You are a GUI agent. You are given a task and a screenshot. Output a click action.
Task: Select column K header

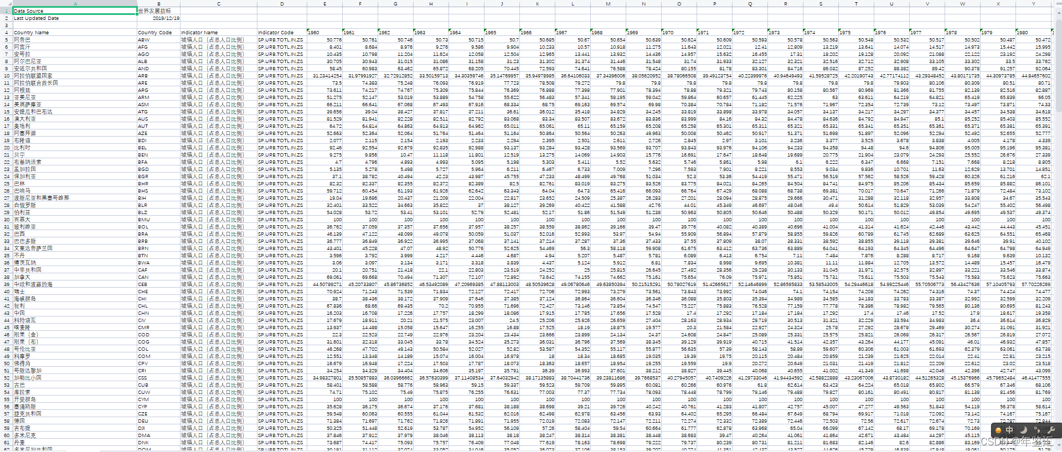pyautogui.click(x=537, y=3)
